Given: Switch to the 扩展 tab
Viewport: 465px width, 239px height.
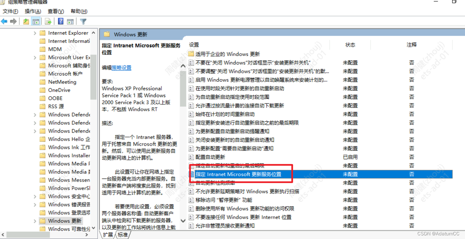Looking at the screenshot, I should point(108,235).
